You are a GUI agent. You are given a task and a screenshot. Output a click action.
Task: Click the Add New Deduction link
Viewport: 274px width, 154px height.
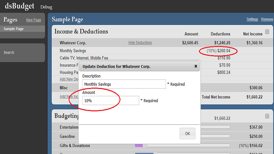(69, 79)
